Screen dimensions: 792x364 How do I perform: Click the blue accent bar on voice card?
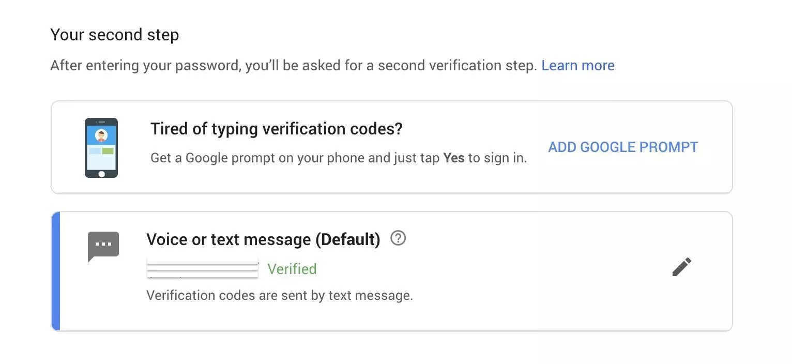pos(56,271)
